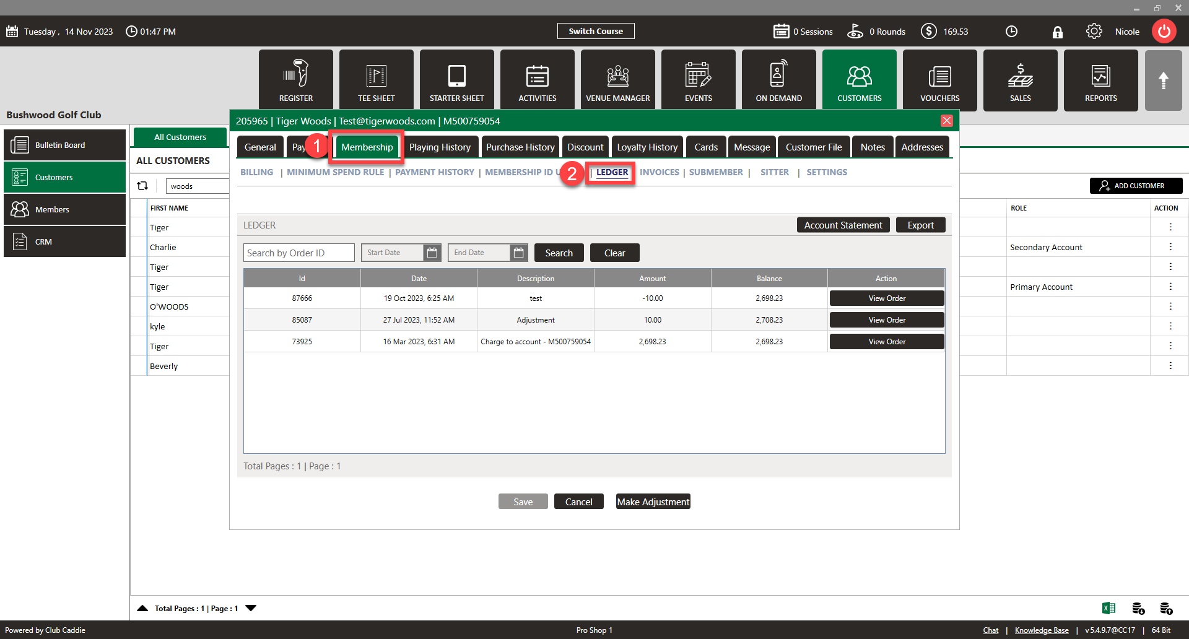The height and width of the screenshot is (639, 1189).
Task: Refresh the customer list search
Action: (142, 186)
